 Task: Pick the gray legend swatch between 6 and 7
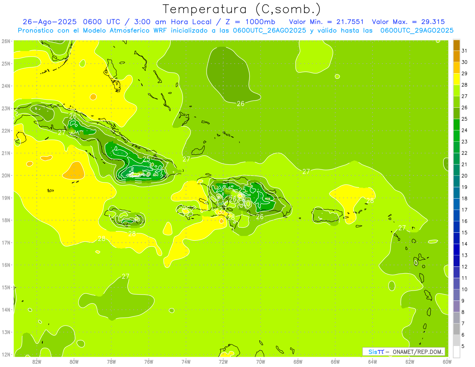point(456,329)
